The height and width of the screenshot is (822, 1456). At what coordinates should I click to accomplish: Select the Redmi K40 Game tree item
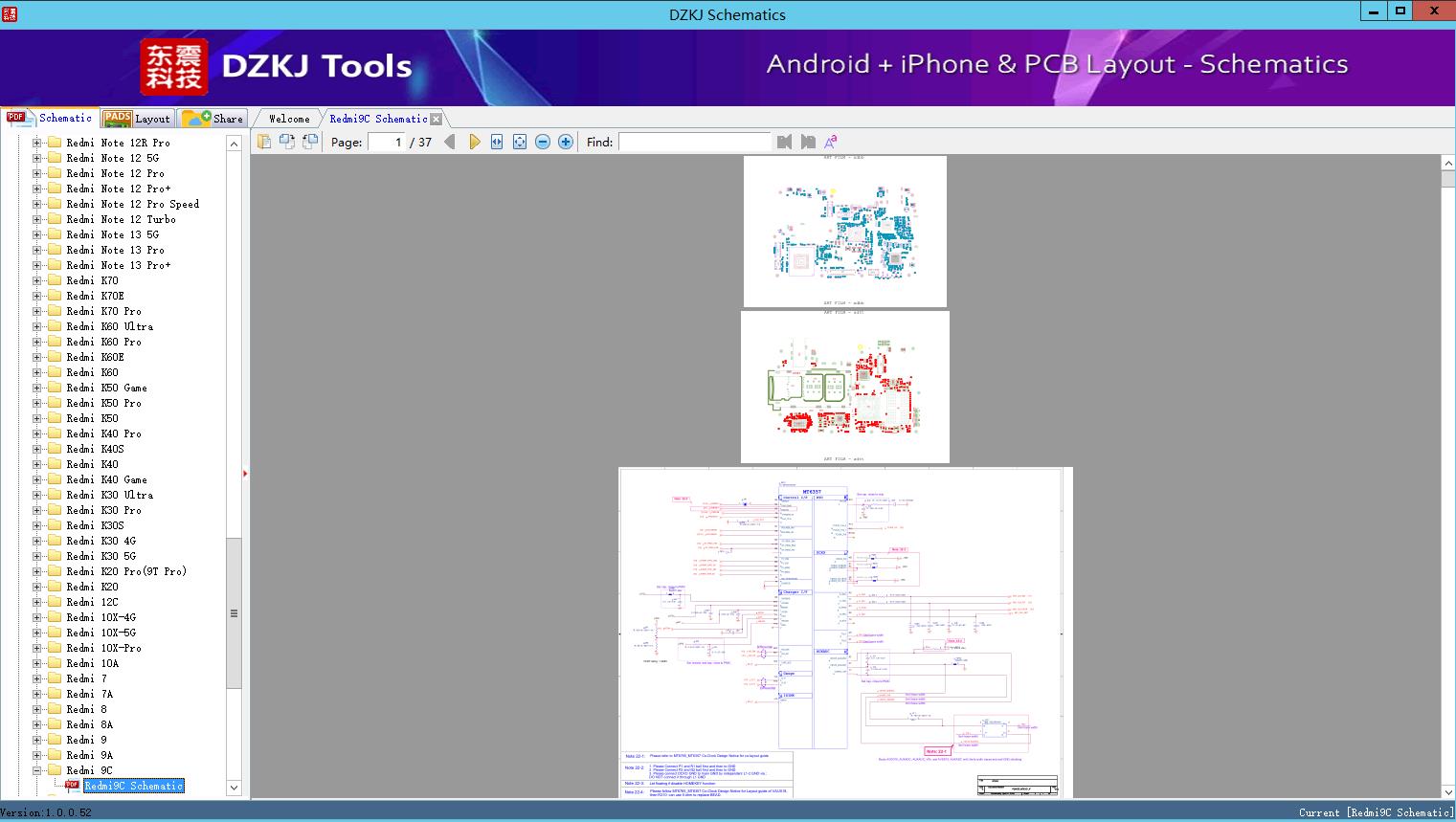(106, 479)
